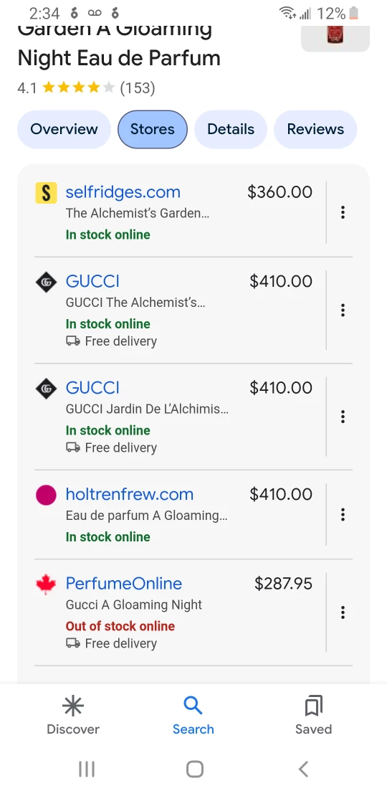The image size is (387, 796).
Task: Tap the Search magnifier icon
Action: [193, 705]
